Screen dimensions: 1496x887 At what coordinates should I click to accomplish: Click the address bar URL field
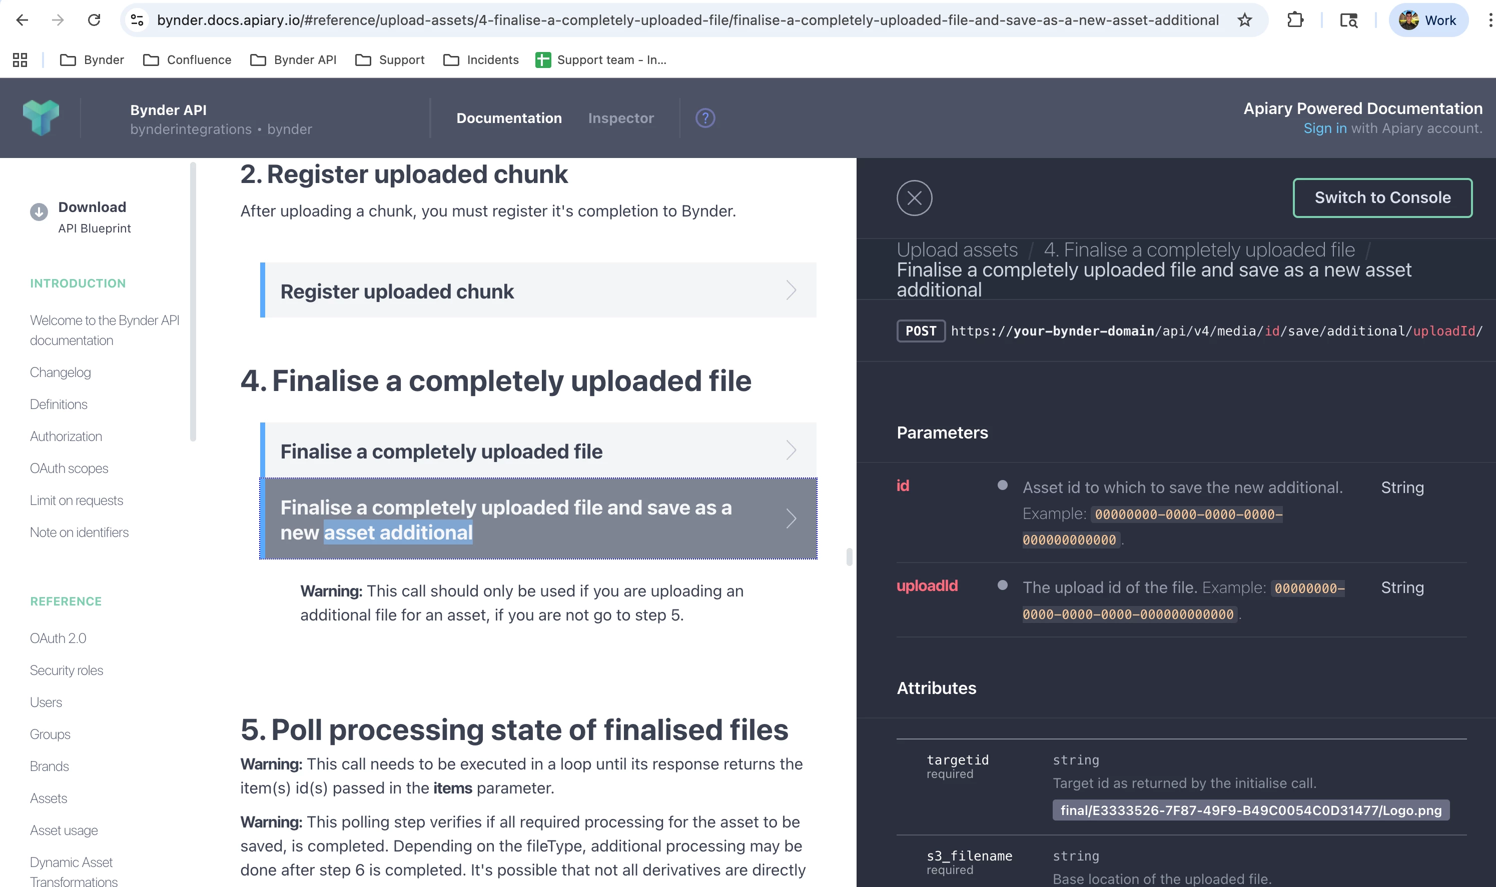click(687, 20)
